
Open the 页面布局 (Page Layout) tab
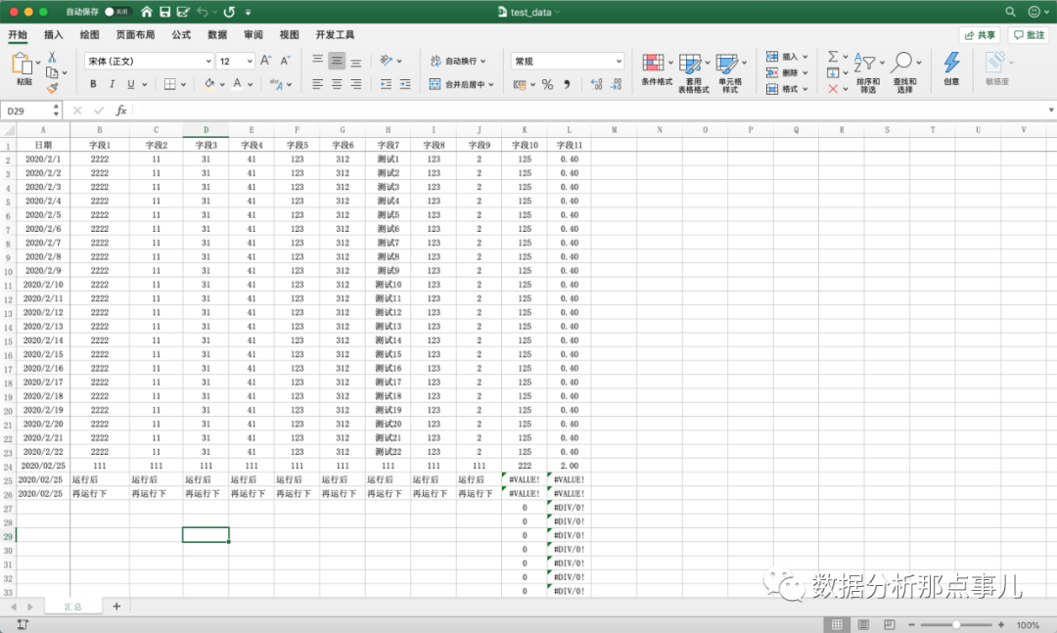point(135,35)
